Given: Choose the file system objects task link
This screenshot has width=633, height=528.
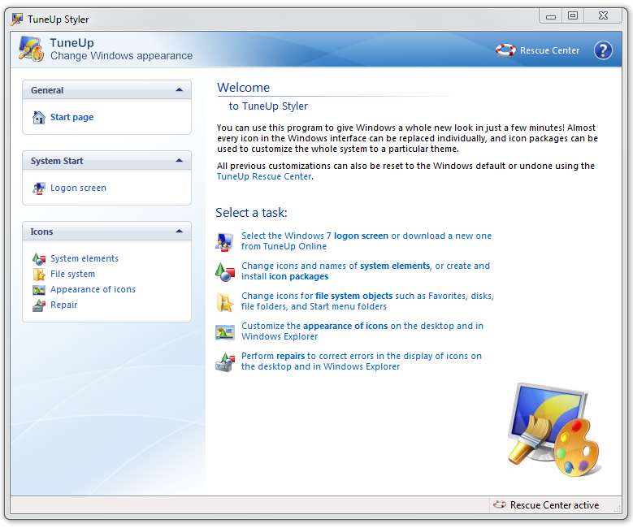Looking at the screenshot, I should click(367, 301).
